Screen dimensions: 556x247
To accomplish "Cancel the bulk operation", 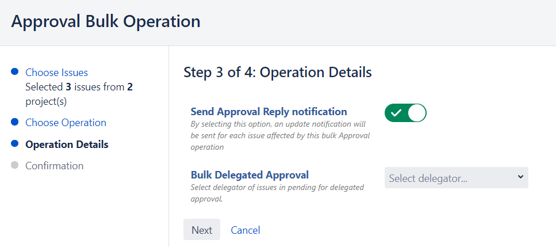I will coord(246,230).
